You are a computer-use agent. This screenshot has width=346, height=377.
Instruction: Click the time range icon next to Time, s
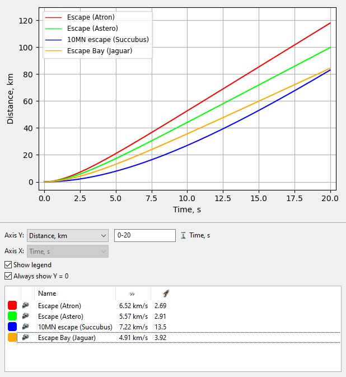click(x=183, y=236)
